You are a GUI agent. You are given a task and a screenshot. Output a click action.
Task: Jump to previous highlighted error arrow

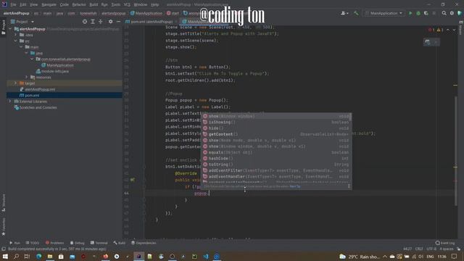click(447, 30)
